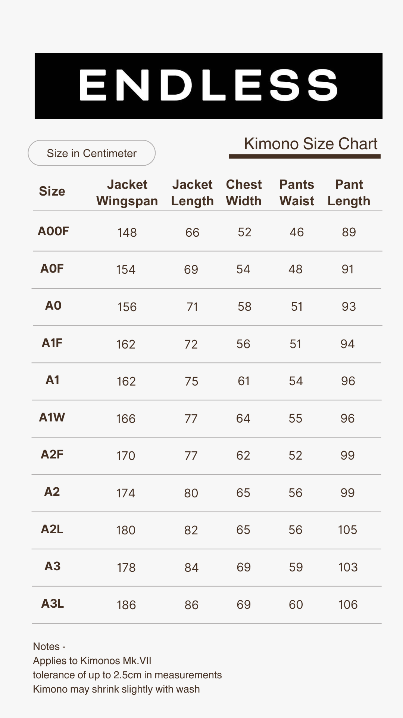Click the Chest Width column header
The image size is (403, 718).
click(x=244, y=193)
